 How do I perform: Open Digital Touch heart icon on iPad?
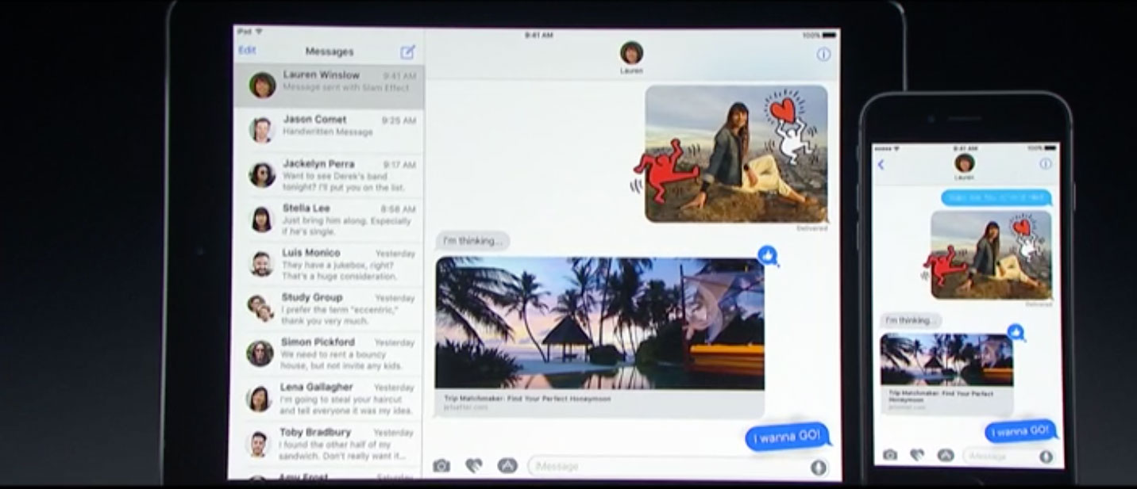(x=473, y=466)
